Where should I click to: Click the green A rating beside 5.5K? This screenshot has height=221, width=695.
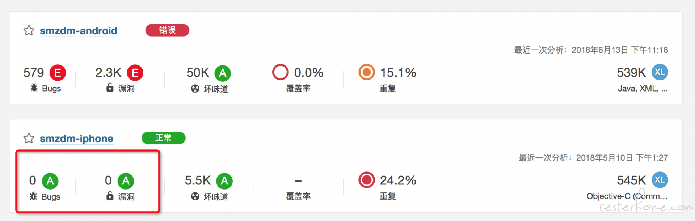(224, 181)
